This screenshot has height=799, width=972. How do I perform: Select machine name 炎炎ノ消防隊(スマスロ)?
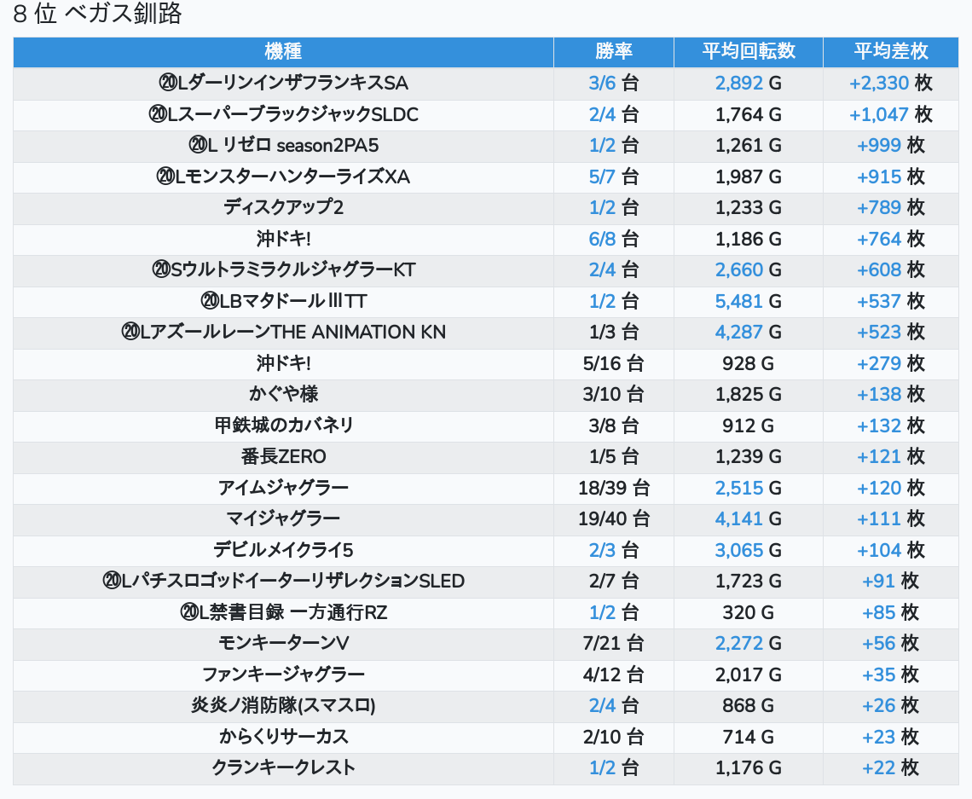283,705
